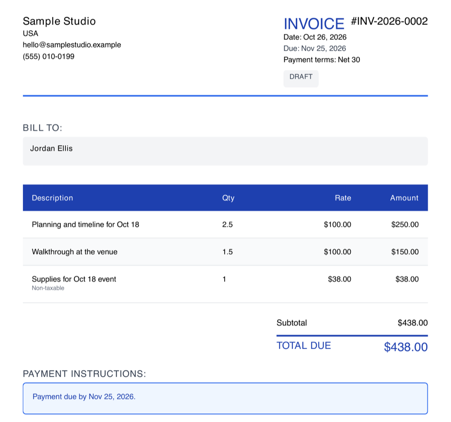The image size is (451, 422).
Task: Click the Qty column header
Action: tap(228, 198)
